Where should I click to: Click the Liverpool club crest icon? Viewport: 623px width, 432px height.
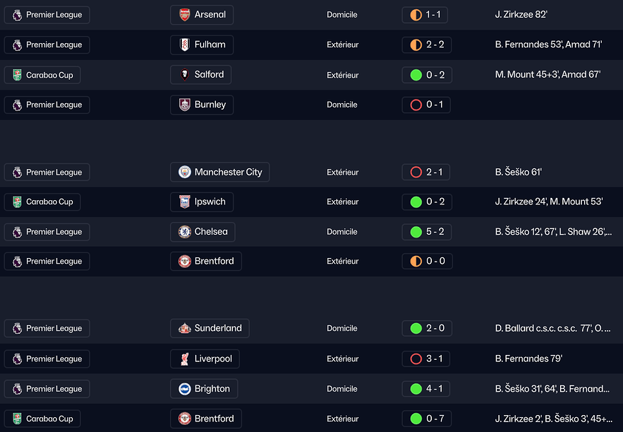coord(184,358)
